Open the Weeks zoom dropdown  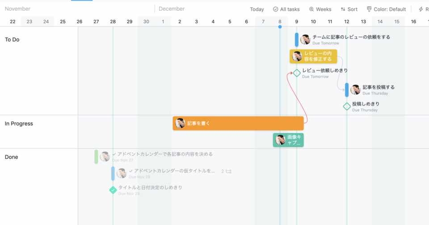tap(320, 9)
